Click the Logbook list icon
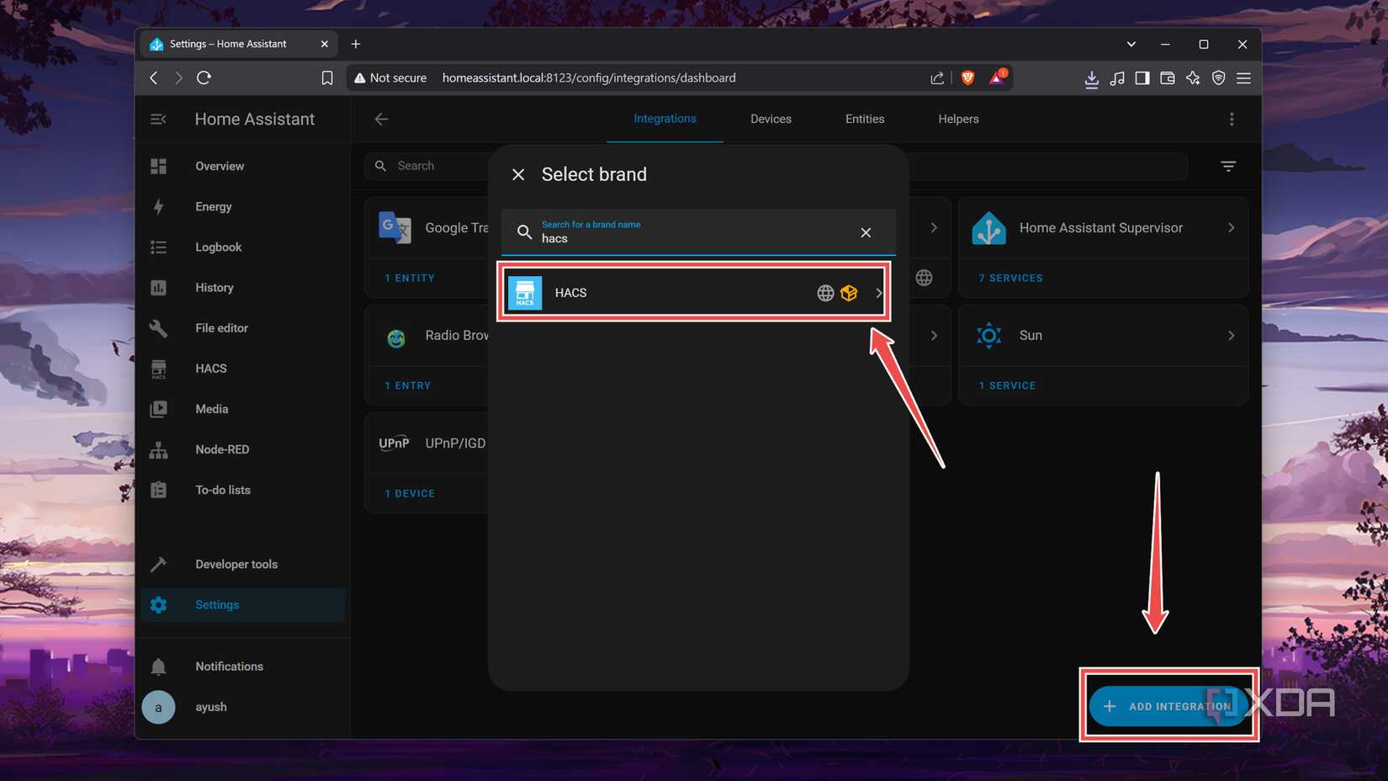This screenshot has width=1388, height=781. point(158,247)
